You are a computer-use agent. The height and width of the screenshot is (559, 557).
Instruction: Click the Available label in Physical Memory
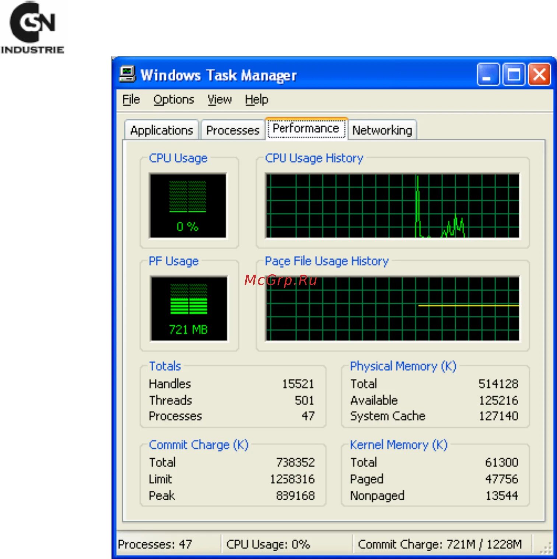tap(374, 400)
